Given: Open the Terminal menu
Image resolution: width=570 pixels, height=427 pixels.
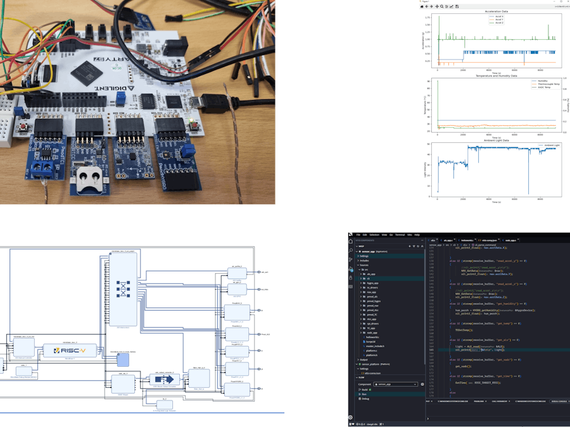Looking at the screenshot, I should (x=400, y=235).
